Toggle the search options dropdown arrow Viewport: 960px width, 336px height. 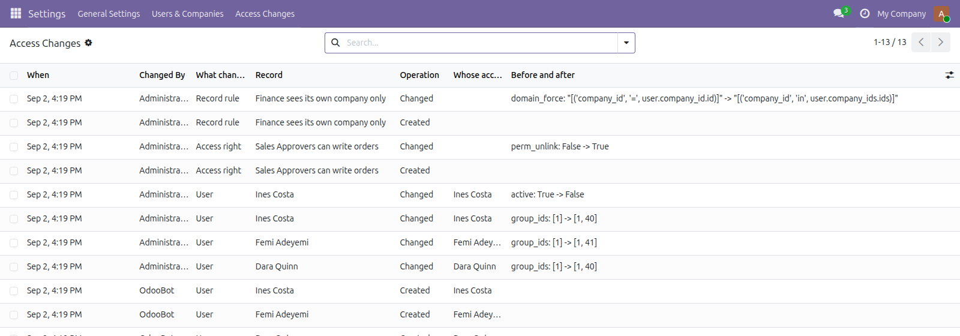(x=626, y=43)
